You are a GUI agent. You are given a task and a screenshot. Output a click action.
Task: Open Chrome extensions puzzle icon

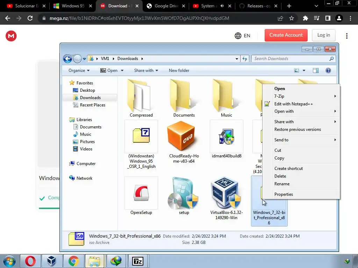pyautogui.click(x=305, y=18)
